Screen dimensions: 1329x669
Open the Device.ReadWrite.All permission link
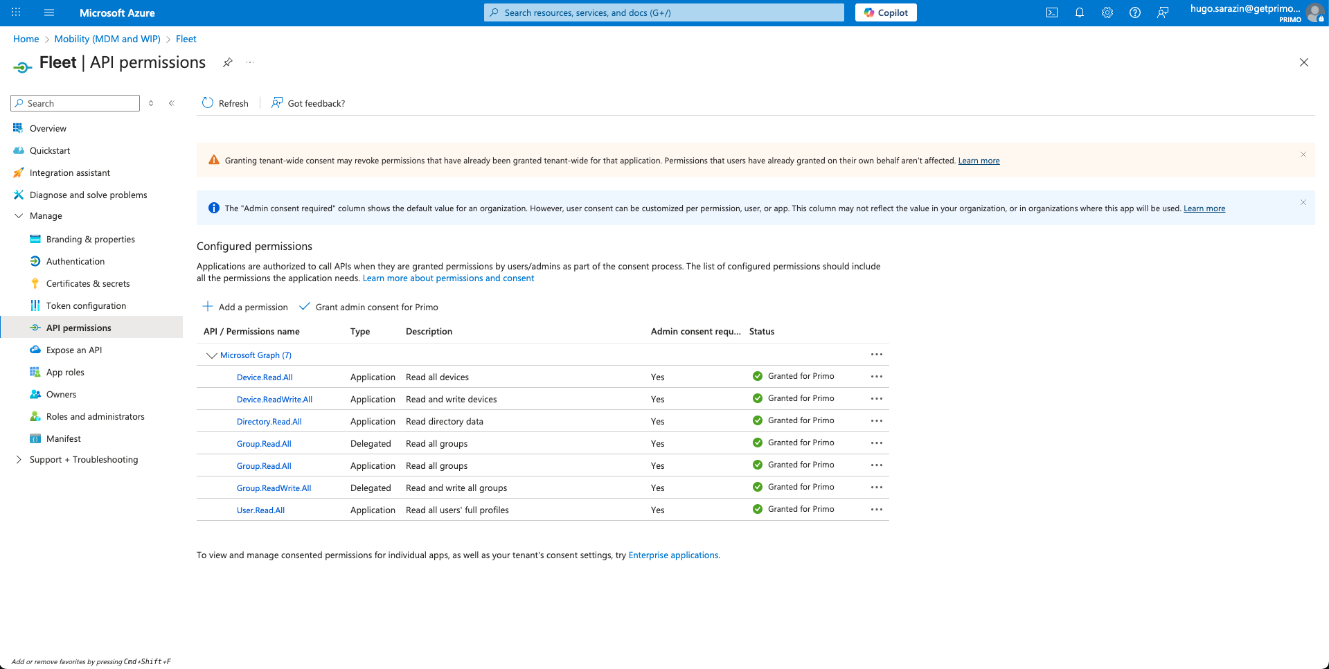click(x=274, y=400)
